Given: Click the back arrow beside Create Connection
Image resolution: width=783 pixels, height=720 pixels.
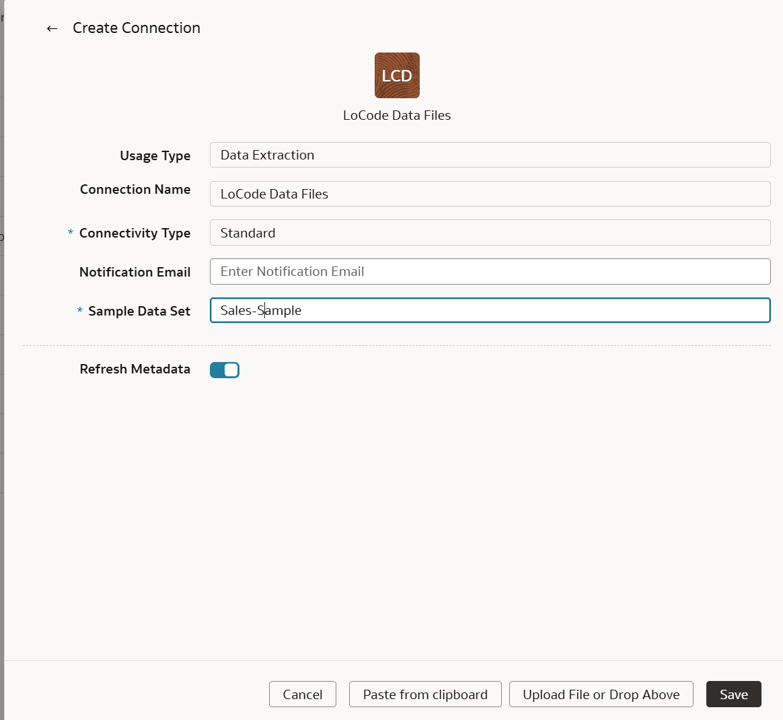Looking at the screenshot, I should (x=52, y=28).
